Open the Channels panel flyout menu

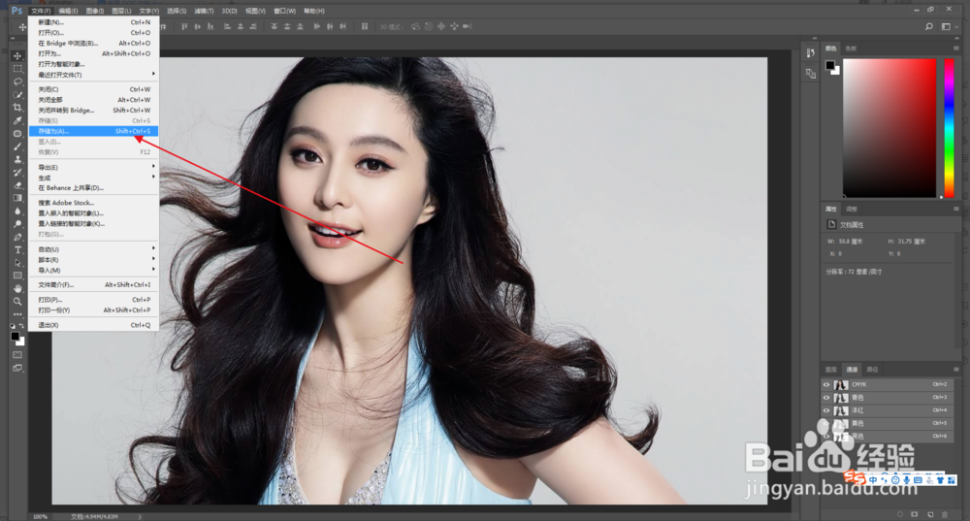pyautogui.click(x=955, y=370)
